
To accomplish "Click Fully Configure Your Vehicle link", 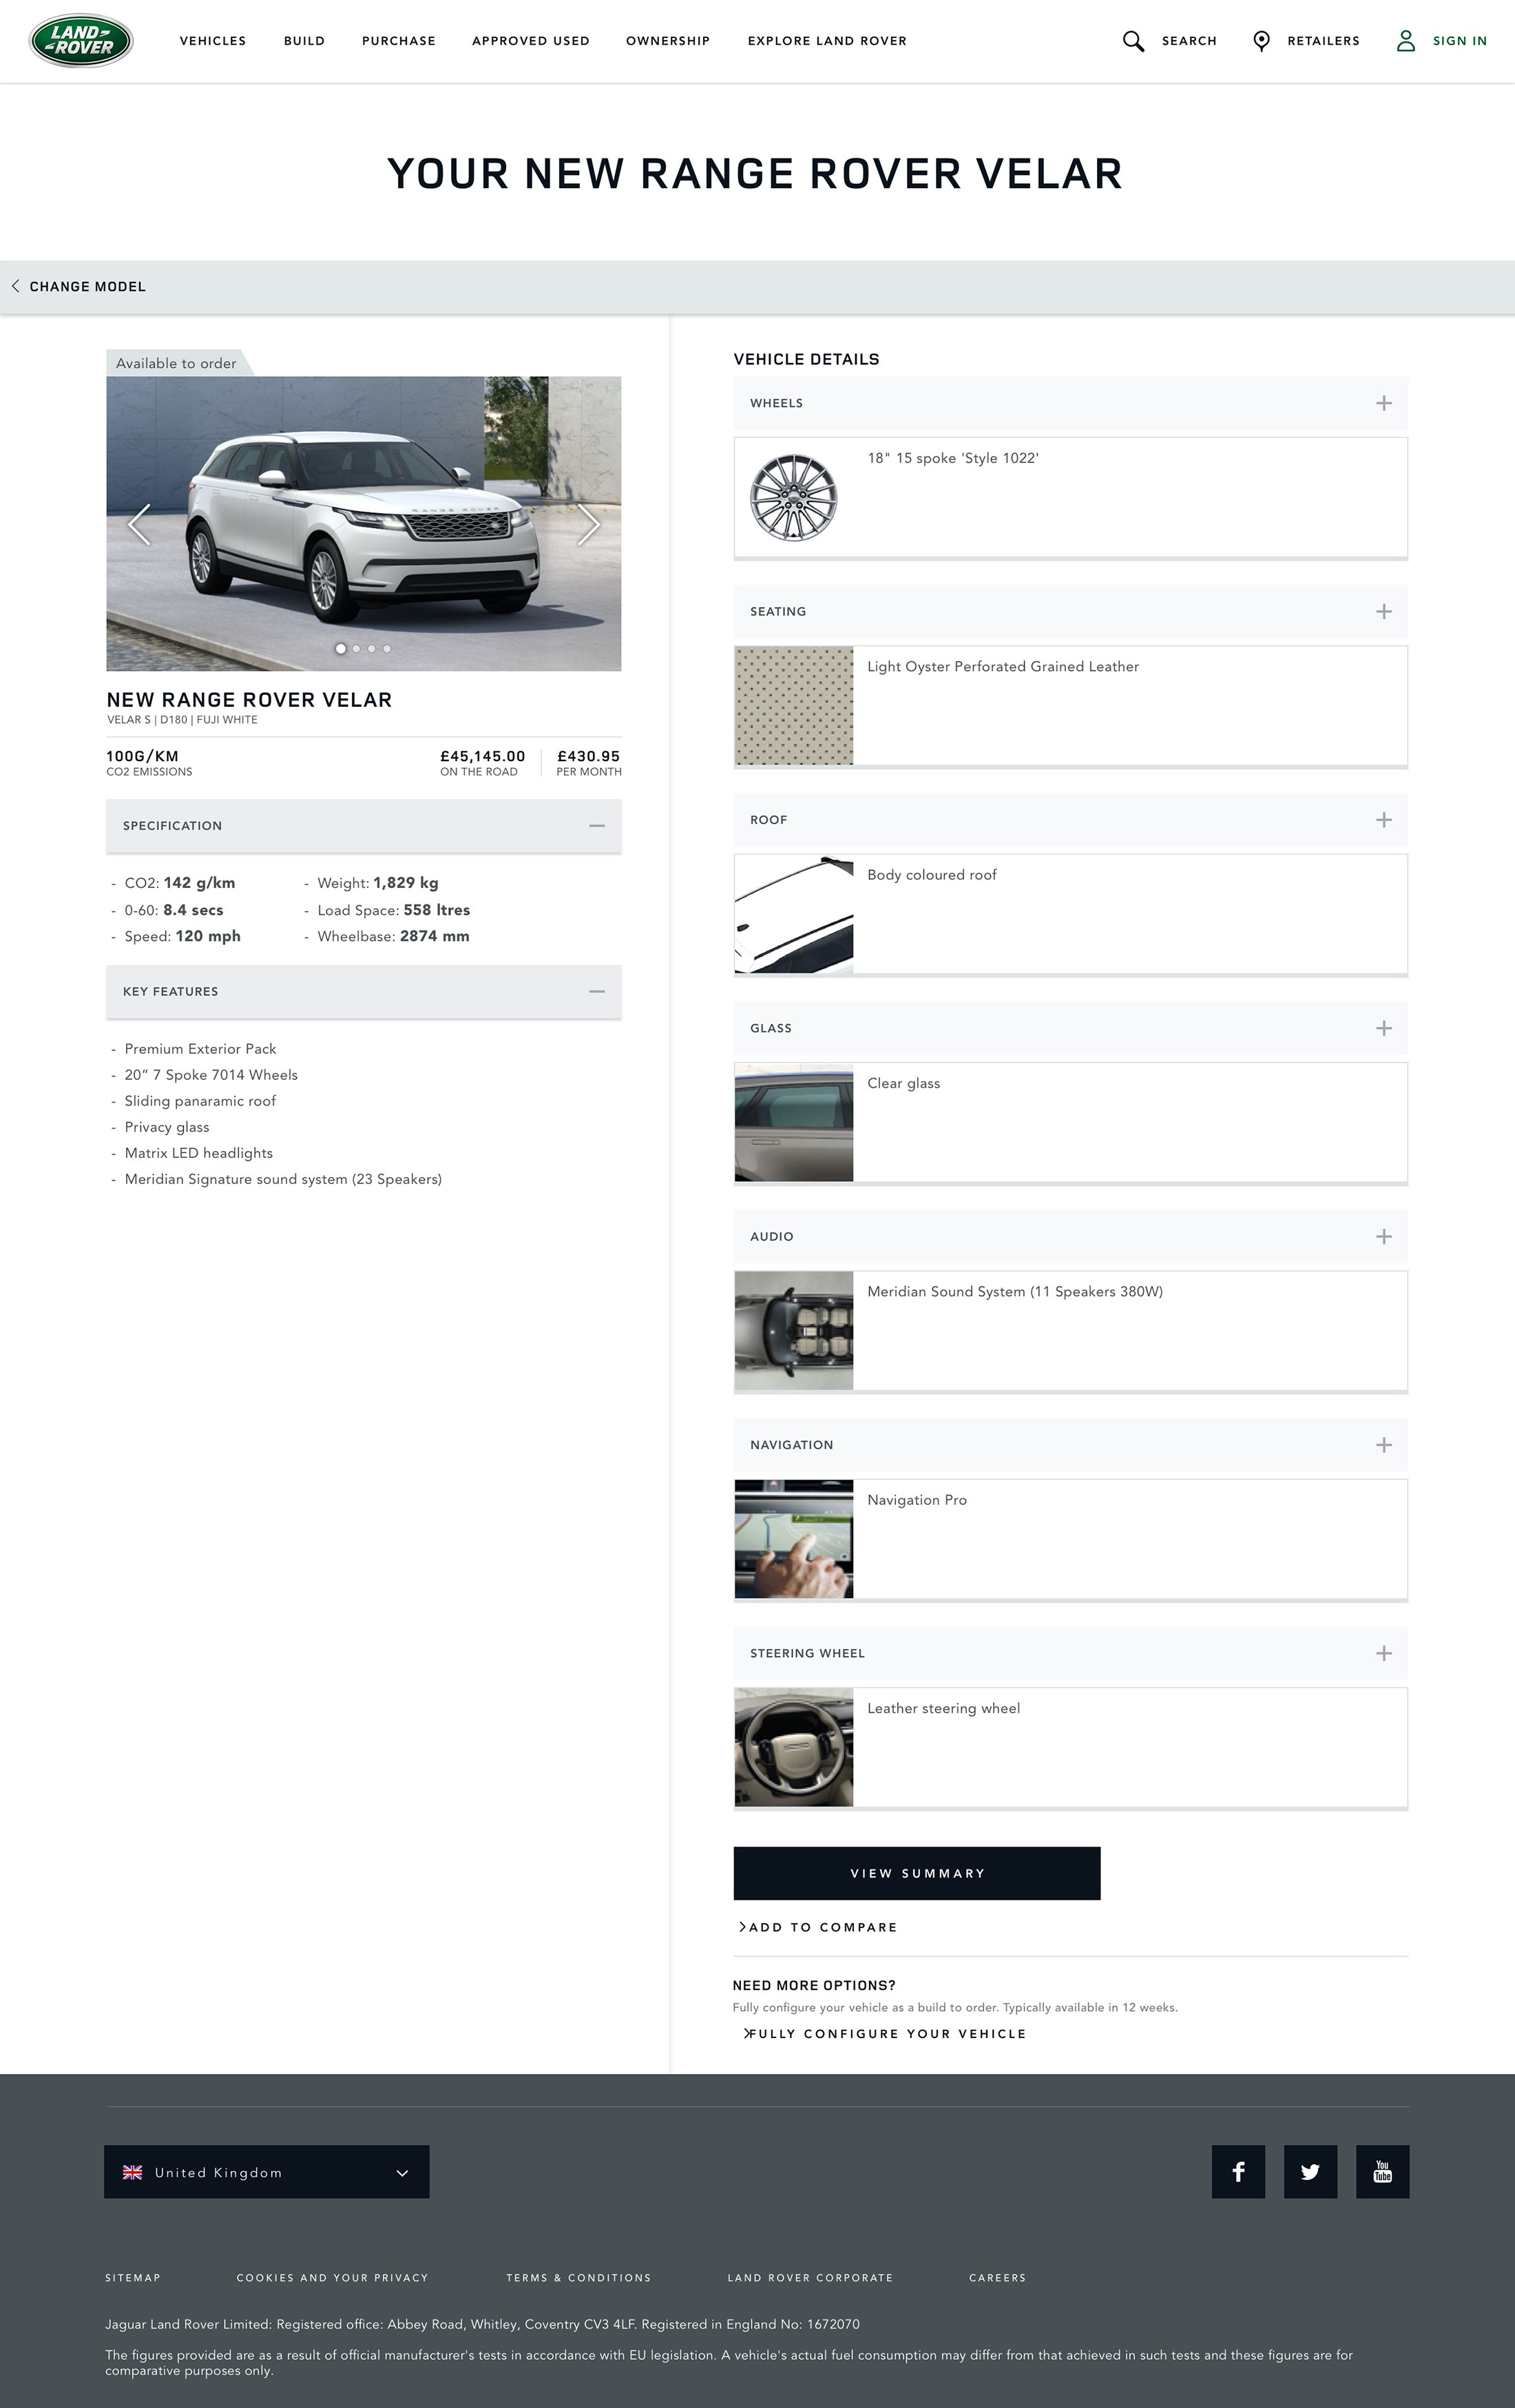I will [886, 2033].
